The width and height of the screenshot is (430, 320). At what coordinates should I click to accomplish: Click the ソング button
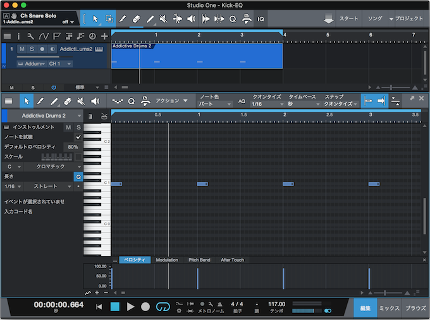pyautogui.click(x=375, y=18)
